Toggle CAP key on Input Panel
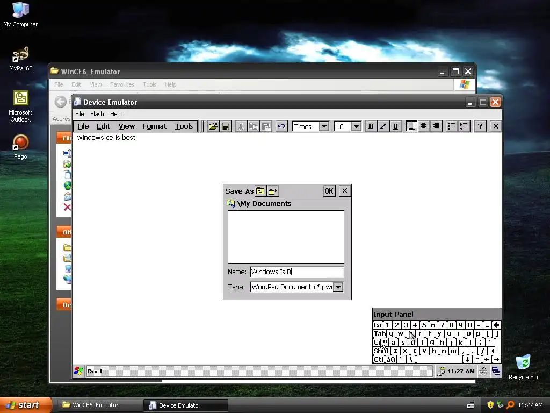The image size is (550, 413). [381, 342]
